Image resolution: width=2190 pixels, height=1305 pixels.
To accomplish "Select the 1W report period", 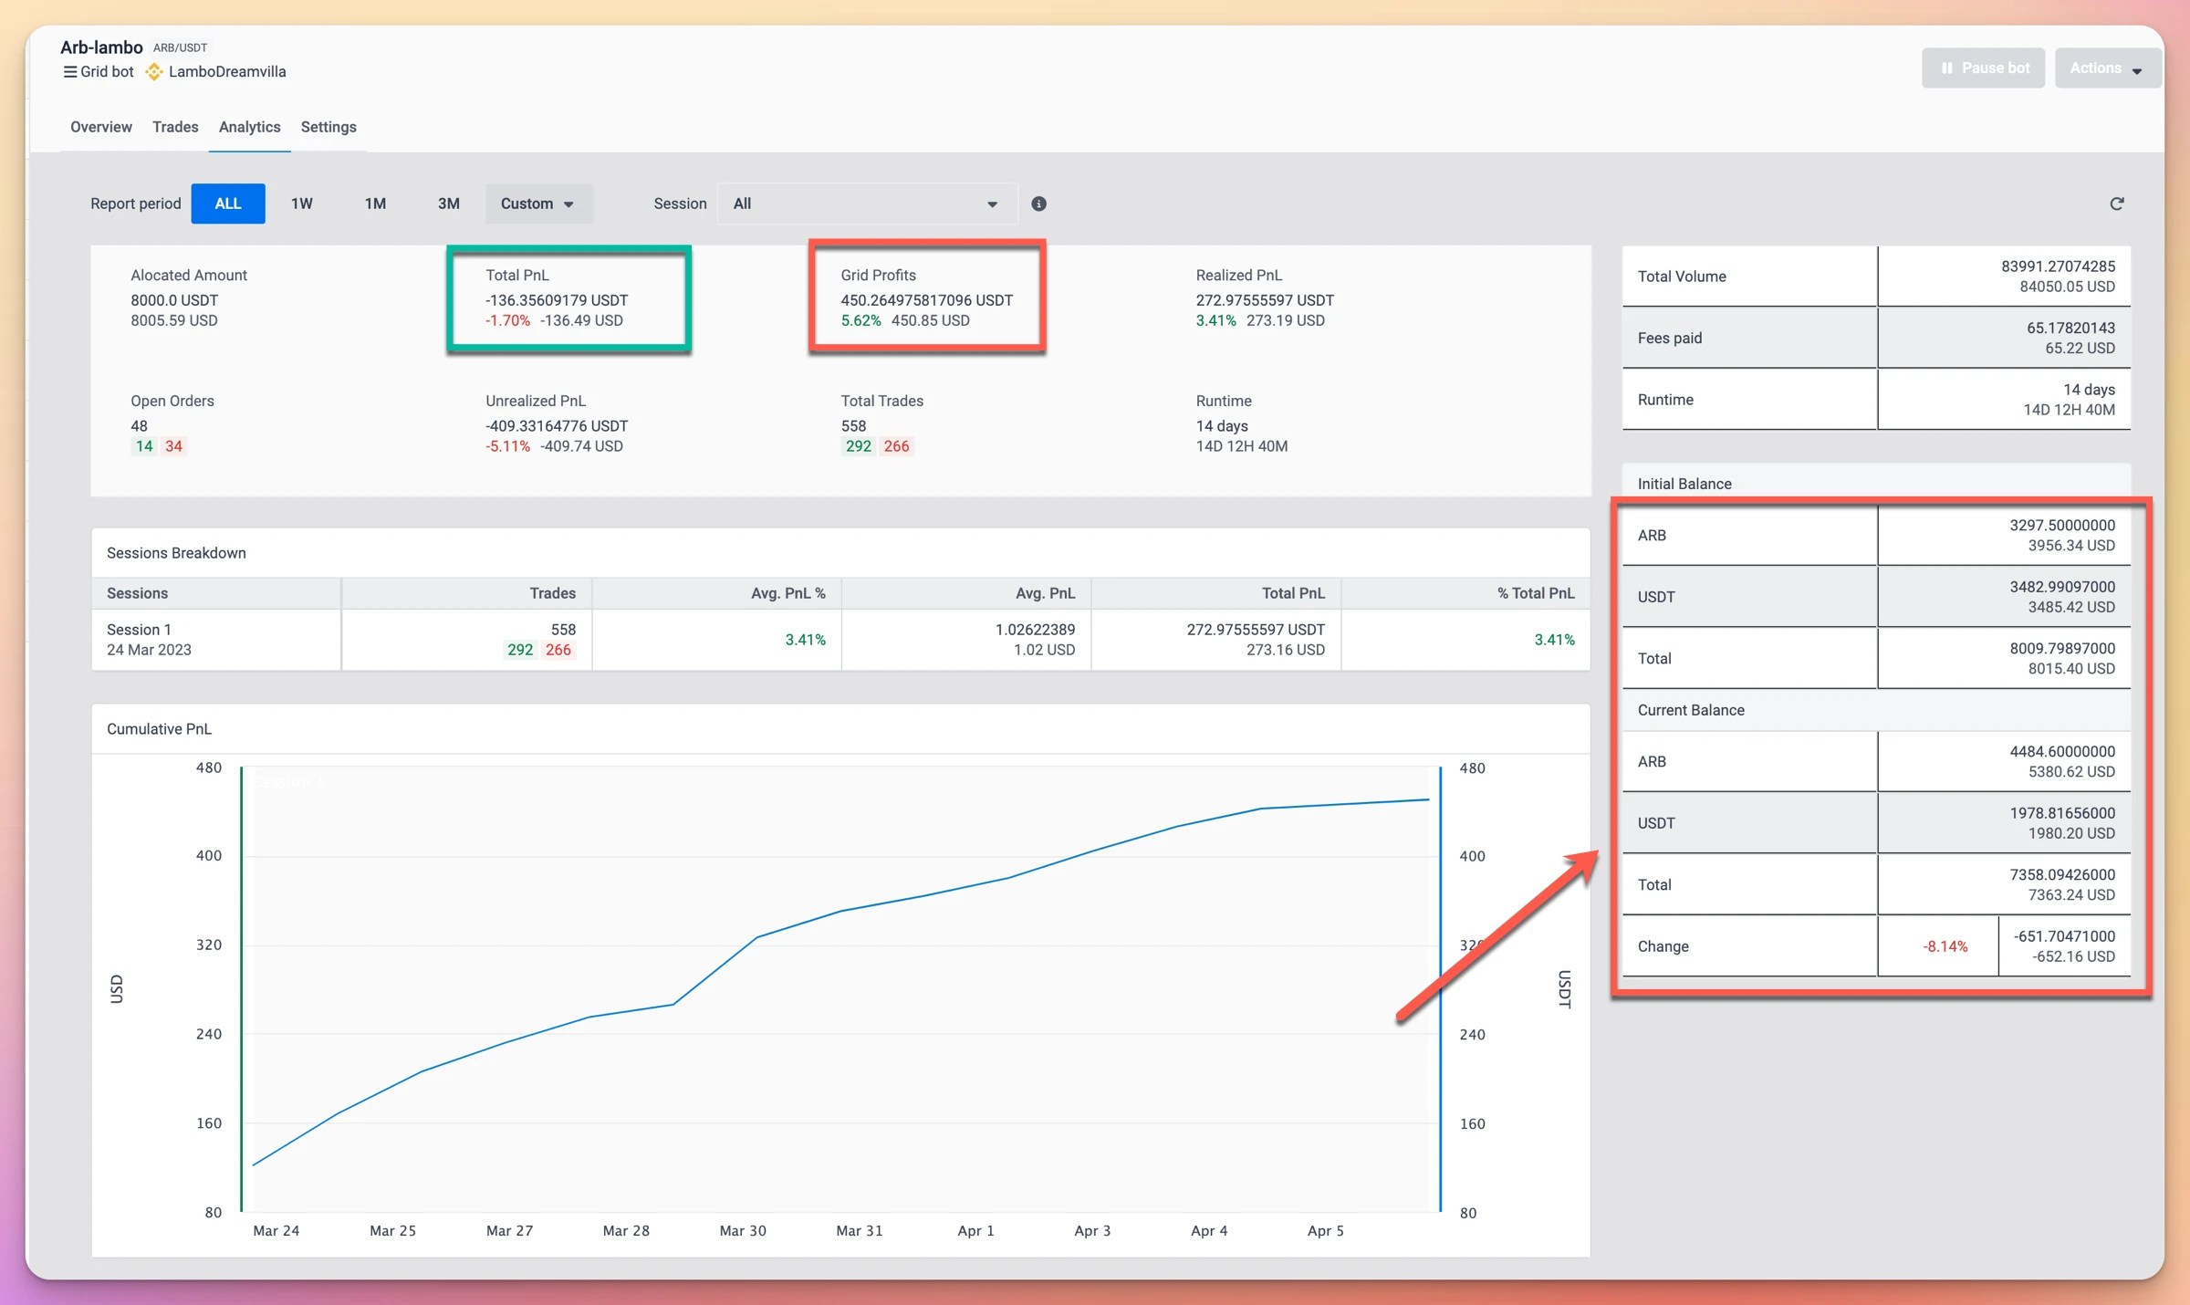I will click(301, 204).
